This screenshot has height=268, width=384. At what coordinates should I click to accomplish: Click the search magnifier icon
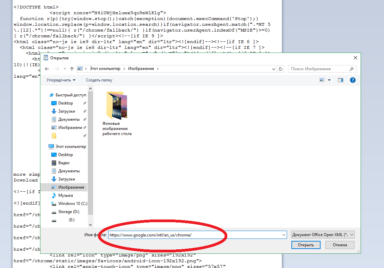click(x=352, y=69)
